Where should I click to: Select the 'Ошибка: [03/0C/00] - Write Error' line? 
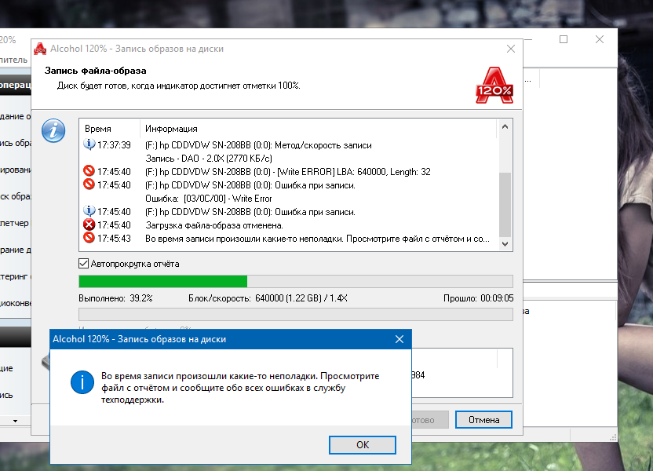(x=208, y=199)
